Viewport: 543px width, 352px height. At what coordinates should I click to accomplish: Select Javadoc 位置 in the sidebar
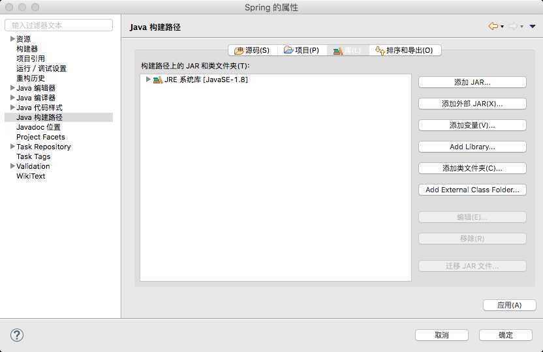[39, 127]
